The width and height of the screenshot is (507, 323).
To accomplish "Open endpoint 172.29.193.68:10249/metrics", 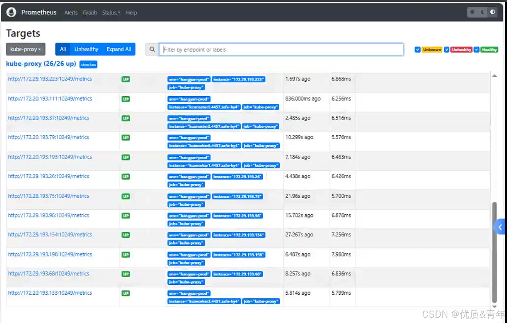I will coord(48,274).
